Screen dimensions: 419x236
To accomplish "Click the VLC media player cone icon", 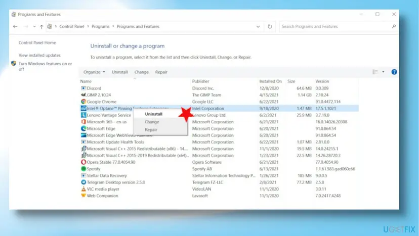I will (83, 188).
